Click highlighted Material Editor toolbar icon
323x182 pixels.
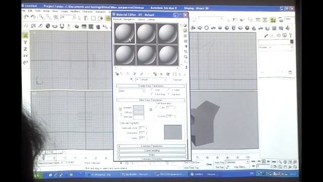click(273, 20)
